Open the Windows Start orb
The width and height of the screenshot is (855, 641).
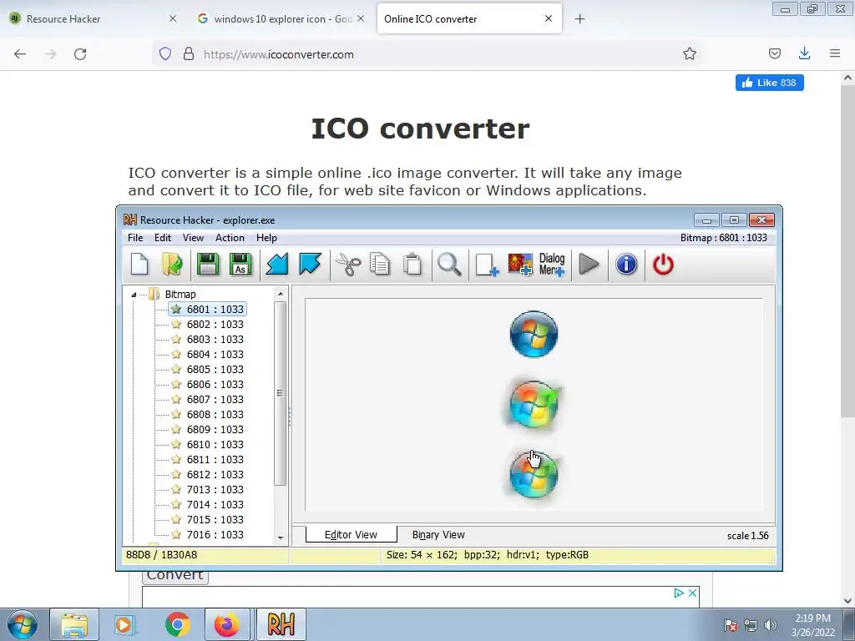[23, 624]
